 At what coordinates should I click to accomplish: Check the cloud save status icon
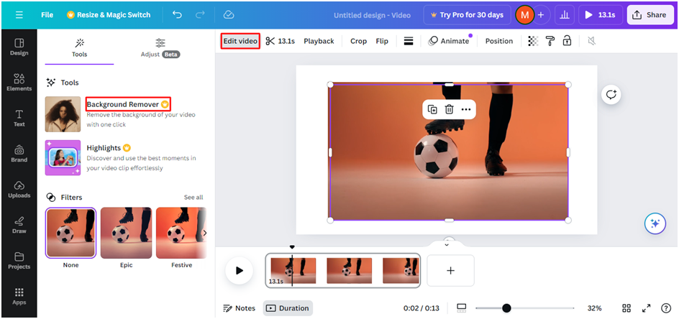point(229,14)
